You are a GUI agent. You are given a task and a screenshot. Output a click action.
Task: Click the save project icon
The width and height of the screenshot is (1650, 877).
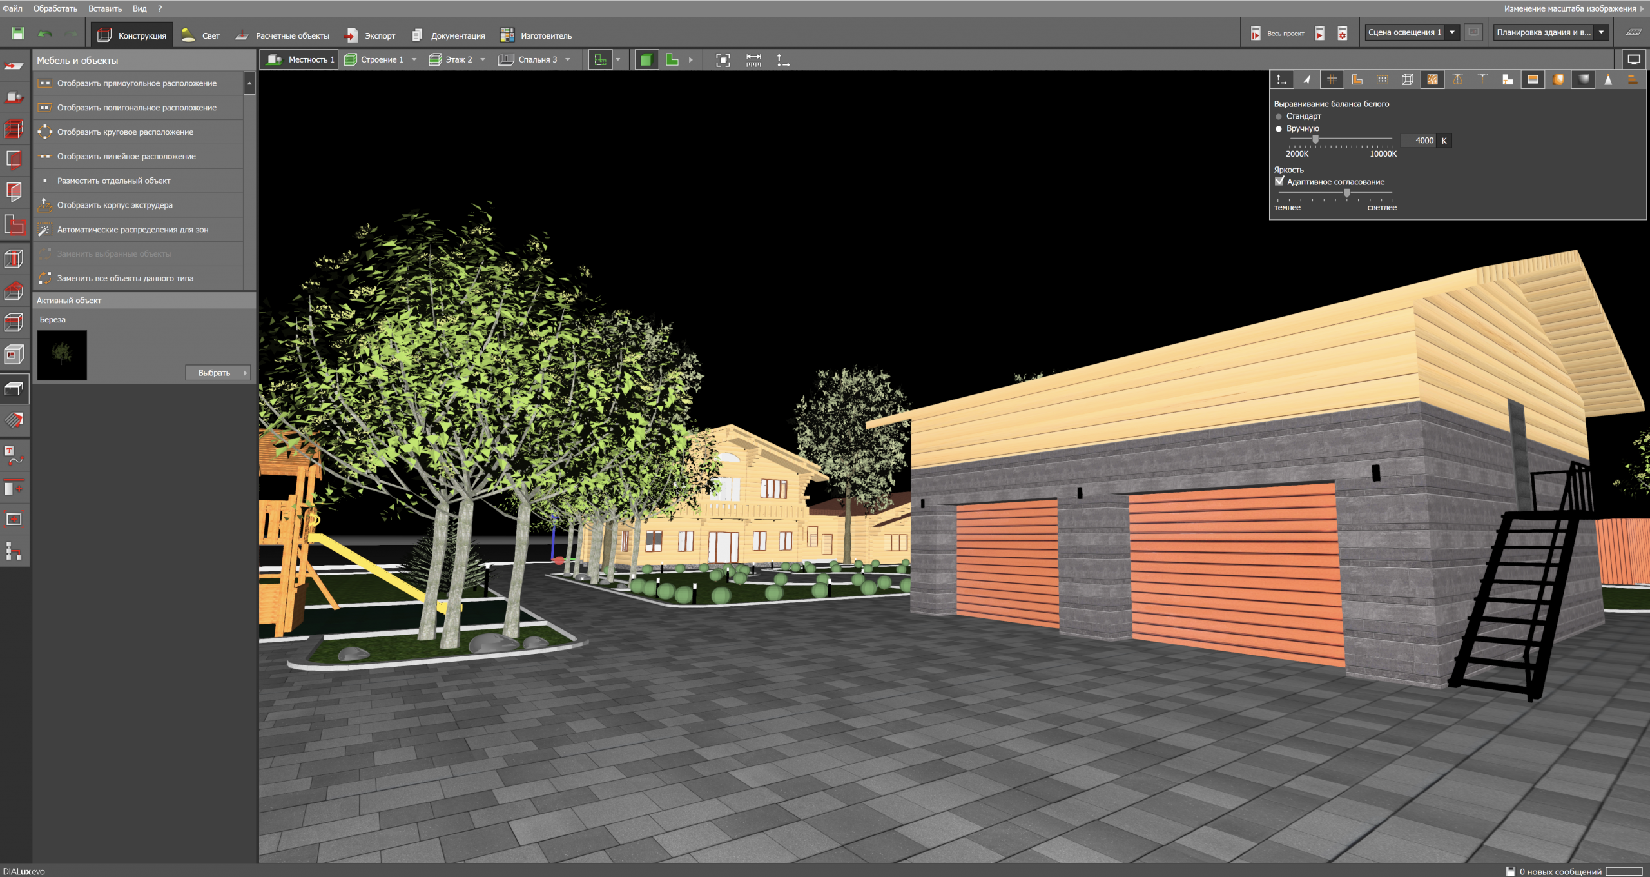17,34
